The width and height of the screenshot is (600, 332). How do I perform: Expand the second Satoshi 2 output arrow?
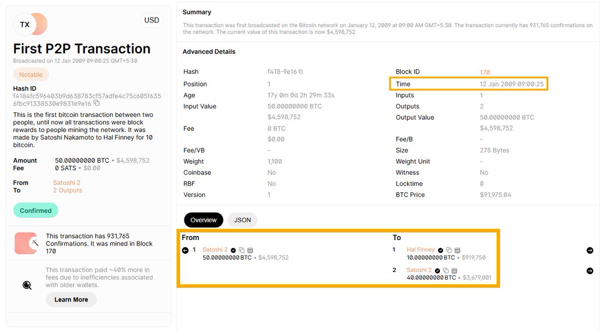tap(590, 270)
